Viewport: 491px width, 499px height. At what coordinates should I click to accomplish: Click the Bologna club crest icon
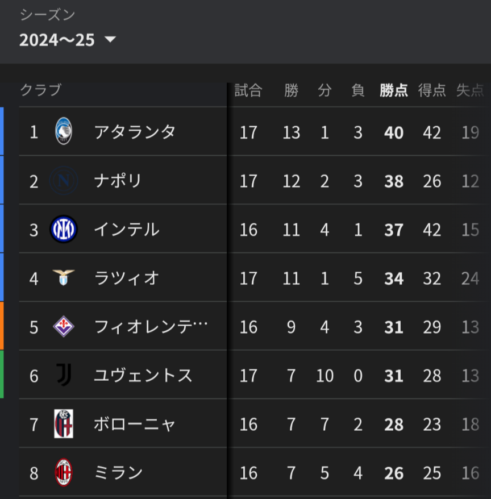[64, 424]
